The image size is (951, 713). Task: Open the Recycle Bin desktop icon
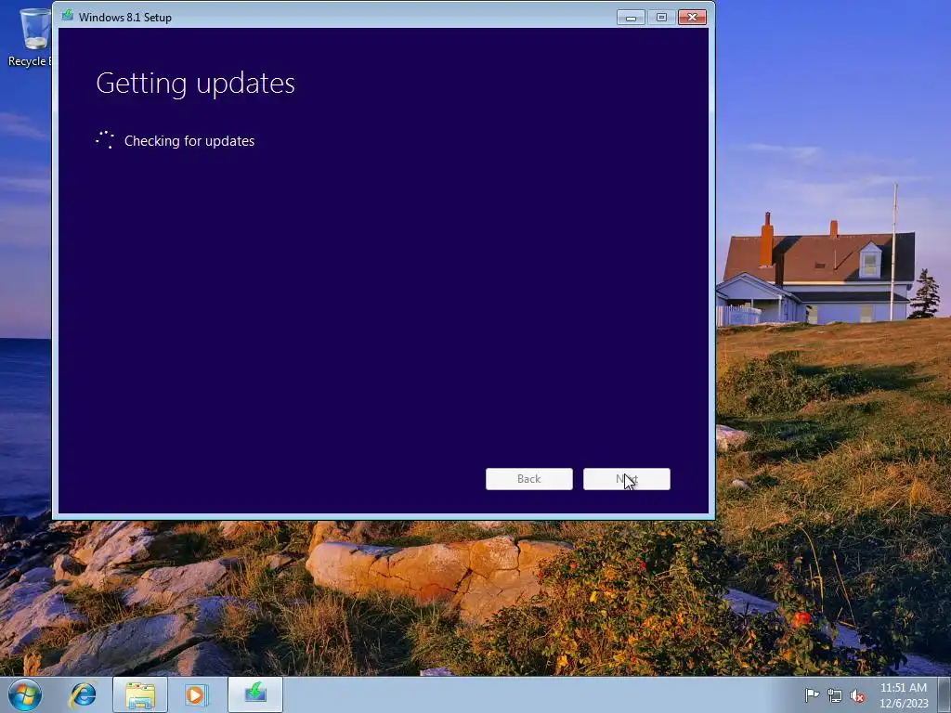click(31, 37)
